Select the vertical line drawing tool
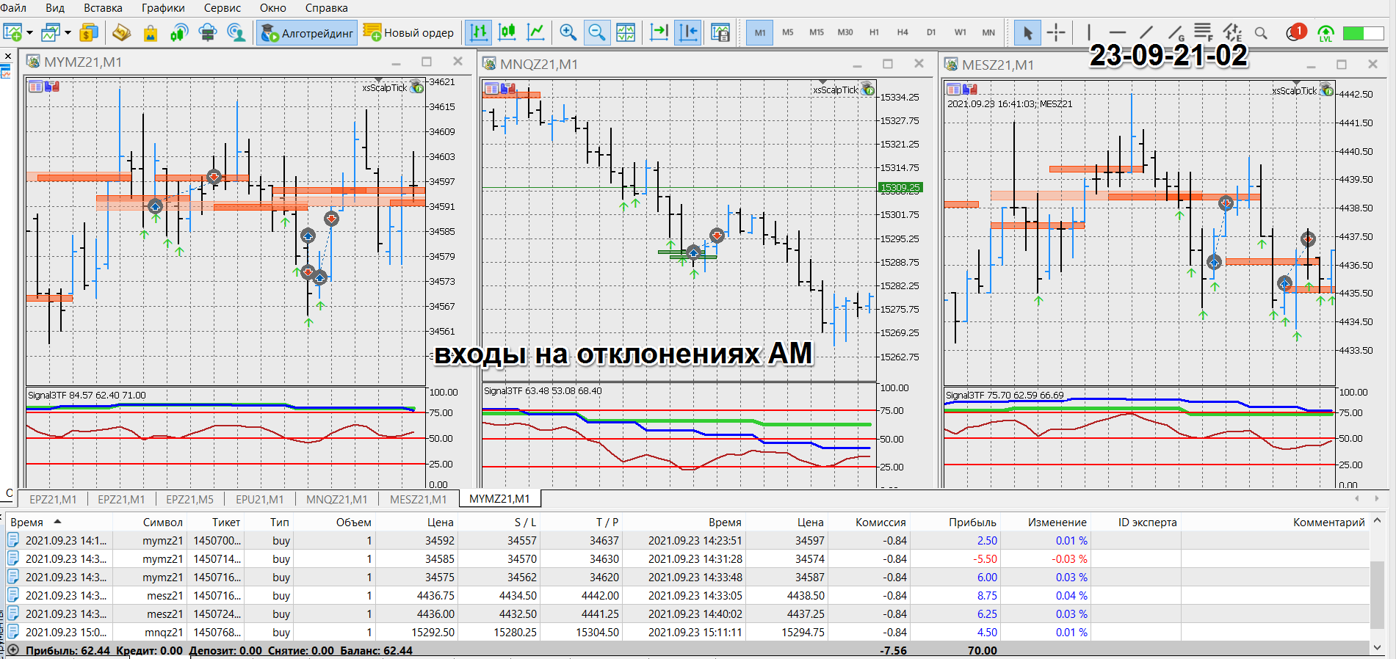This screenshot has height=659, width=1396. 1089,32
